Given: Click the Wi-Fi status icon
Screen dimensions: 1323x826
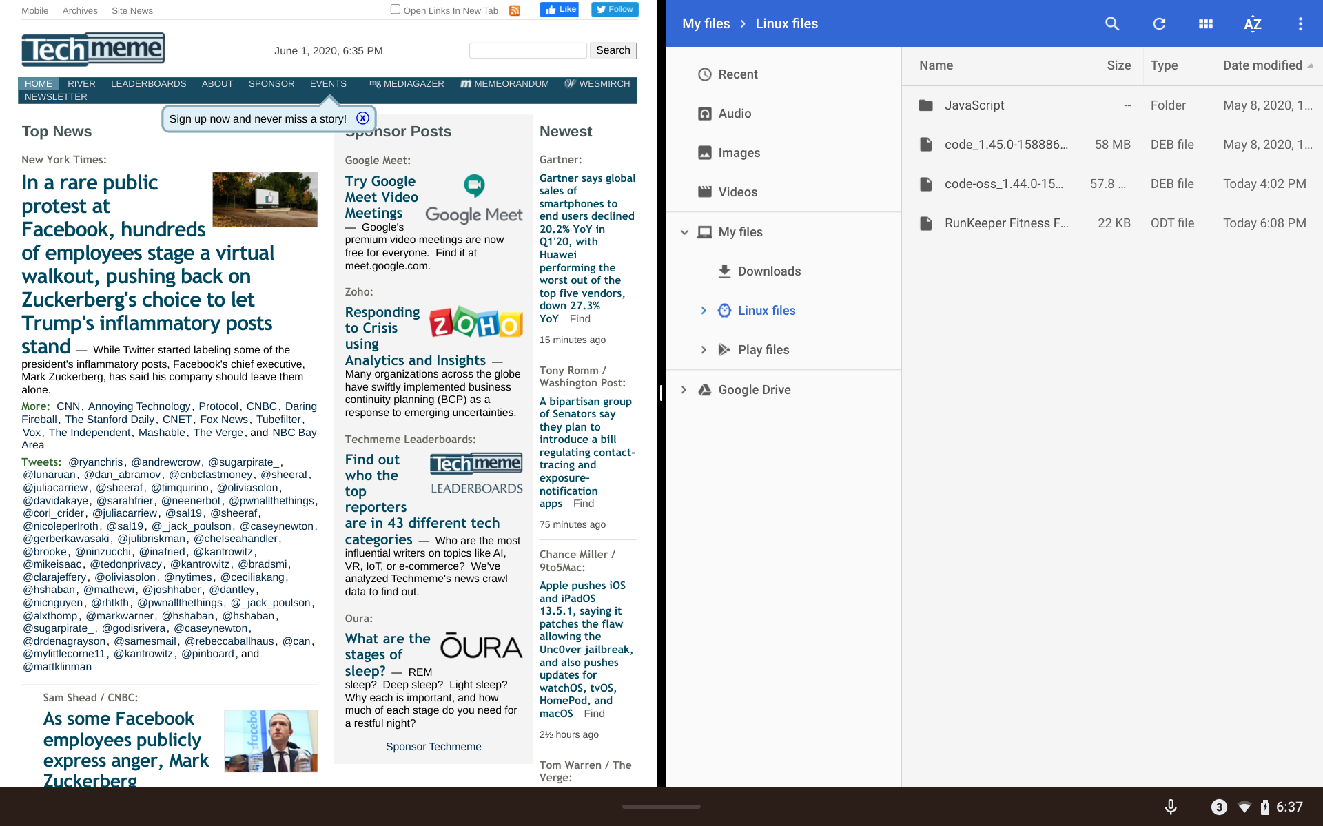Looking at the screenshot, I should tap(1244, 807).
